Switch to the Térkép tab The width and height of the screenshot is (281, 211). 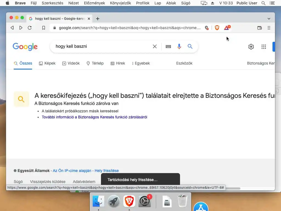click(x=95, y=63)
